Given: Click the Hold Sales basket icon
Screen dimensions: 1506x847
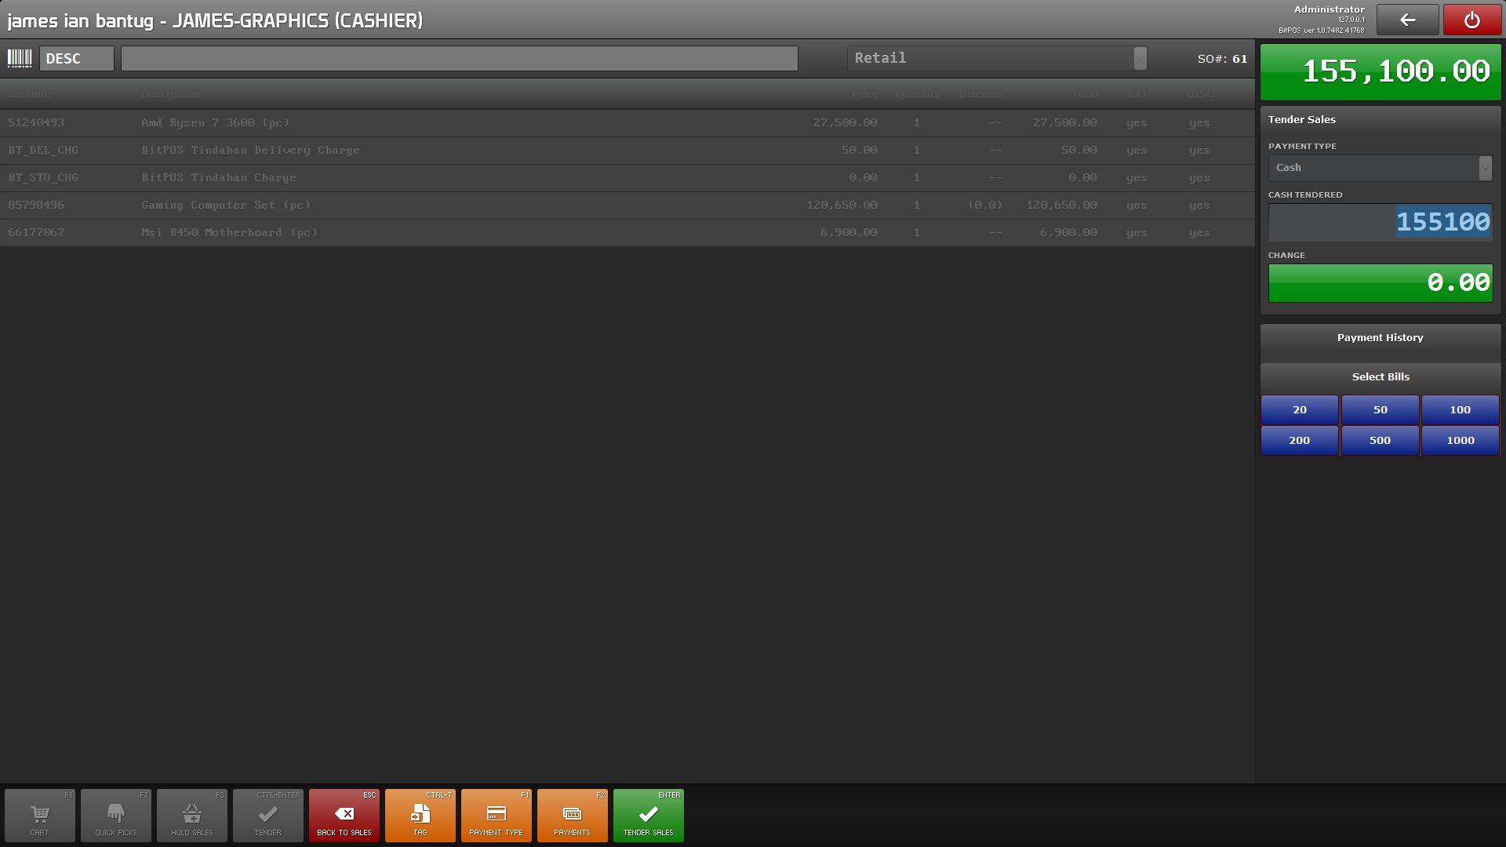Looking at the screenshot, I should click(192, 814).
